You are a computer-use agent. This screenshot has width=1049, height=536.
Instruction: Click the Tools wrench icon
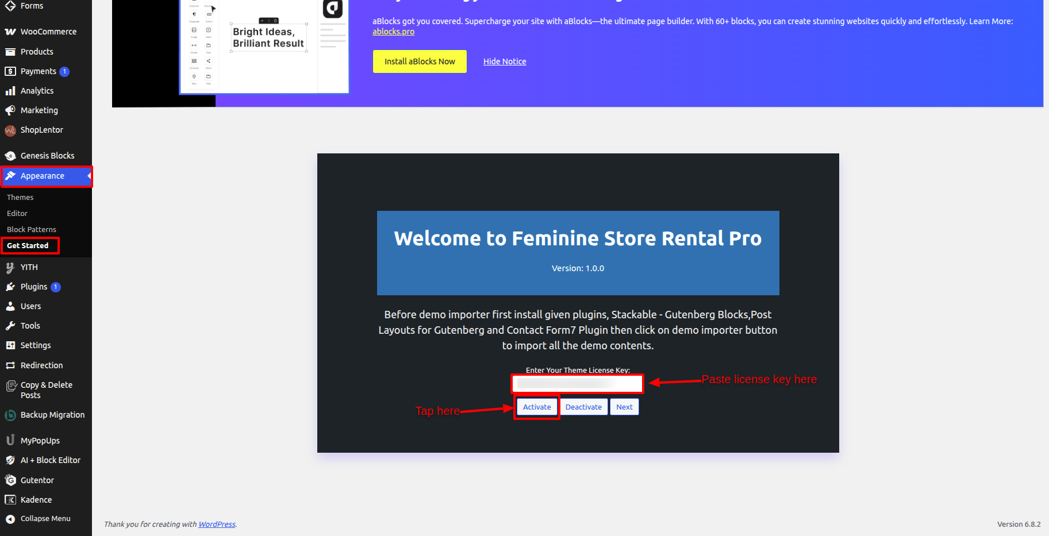tap(10, 326)
